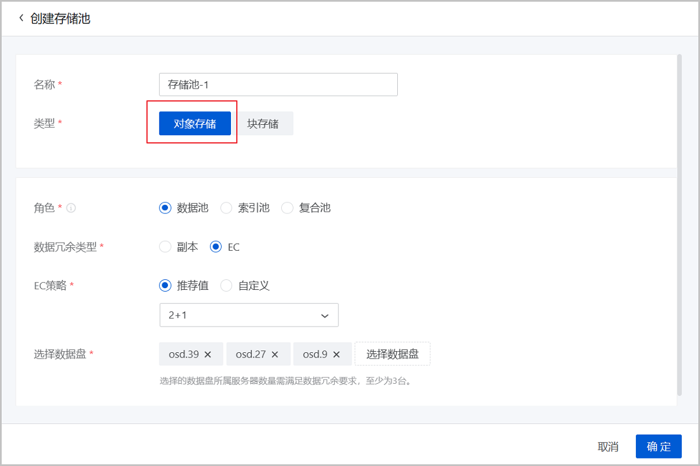
Task: Select the 数据池 role radio button
Action: coord(165,208)
